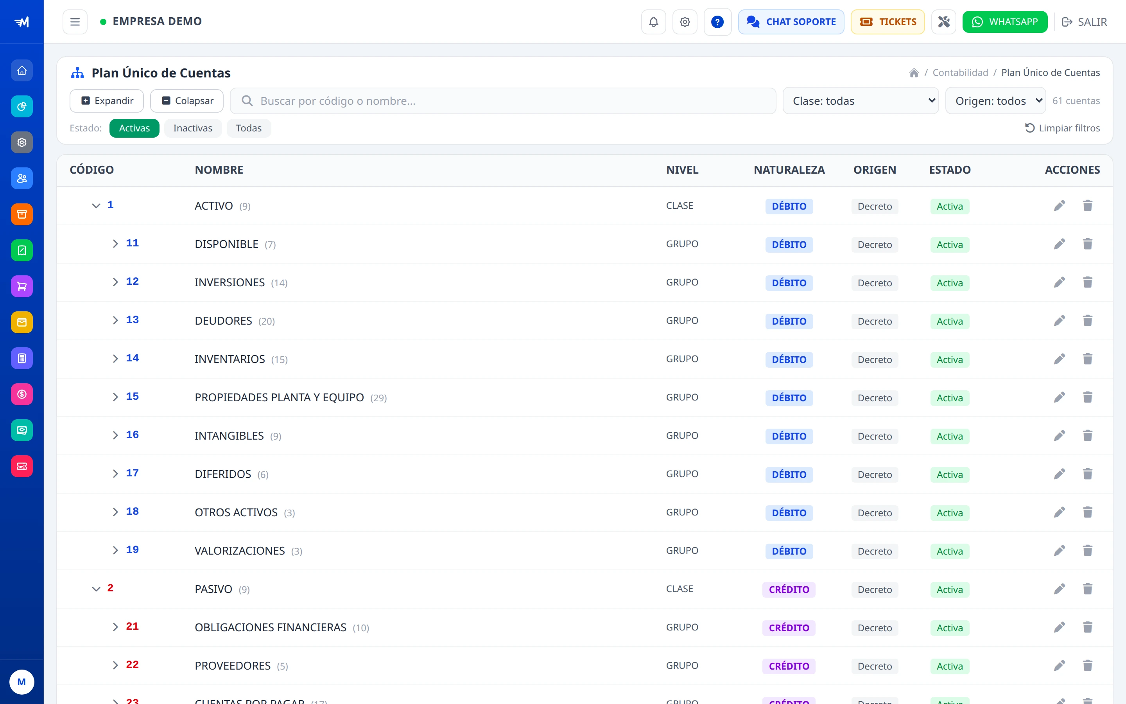Image resolution: width=1126 pixels, height=704 pixels.
Task: Click the INTANGIBLES account name
Action: (229, 436)
